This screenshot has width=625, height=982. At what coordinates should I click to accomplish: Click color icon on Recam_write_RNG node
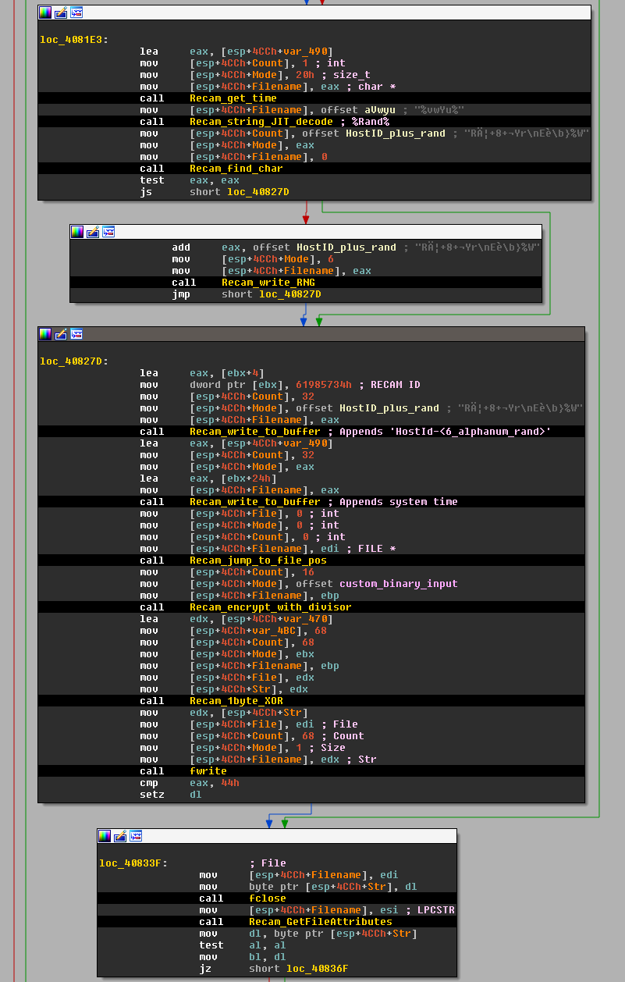77,232
